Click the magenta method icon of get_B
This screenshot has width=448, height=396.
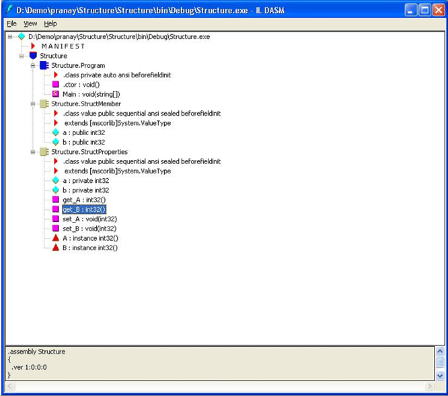point(56,209)
